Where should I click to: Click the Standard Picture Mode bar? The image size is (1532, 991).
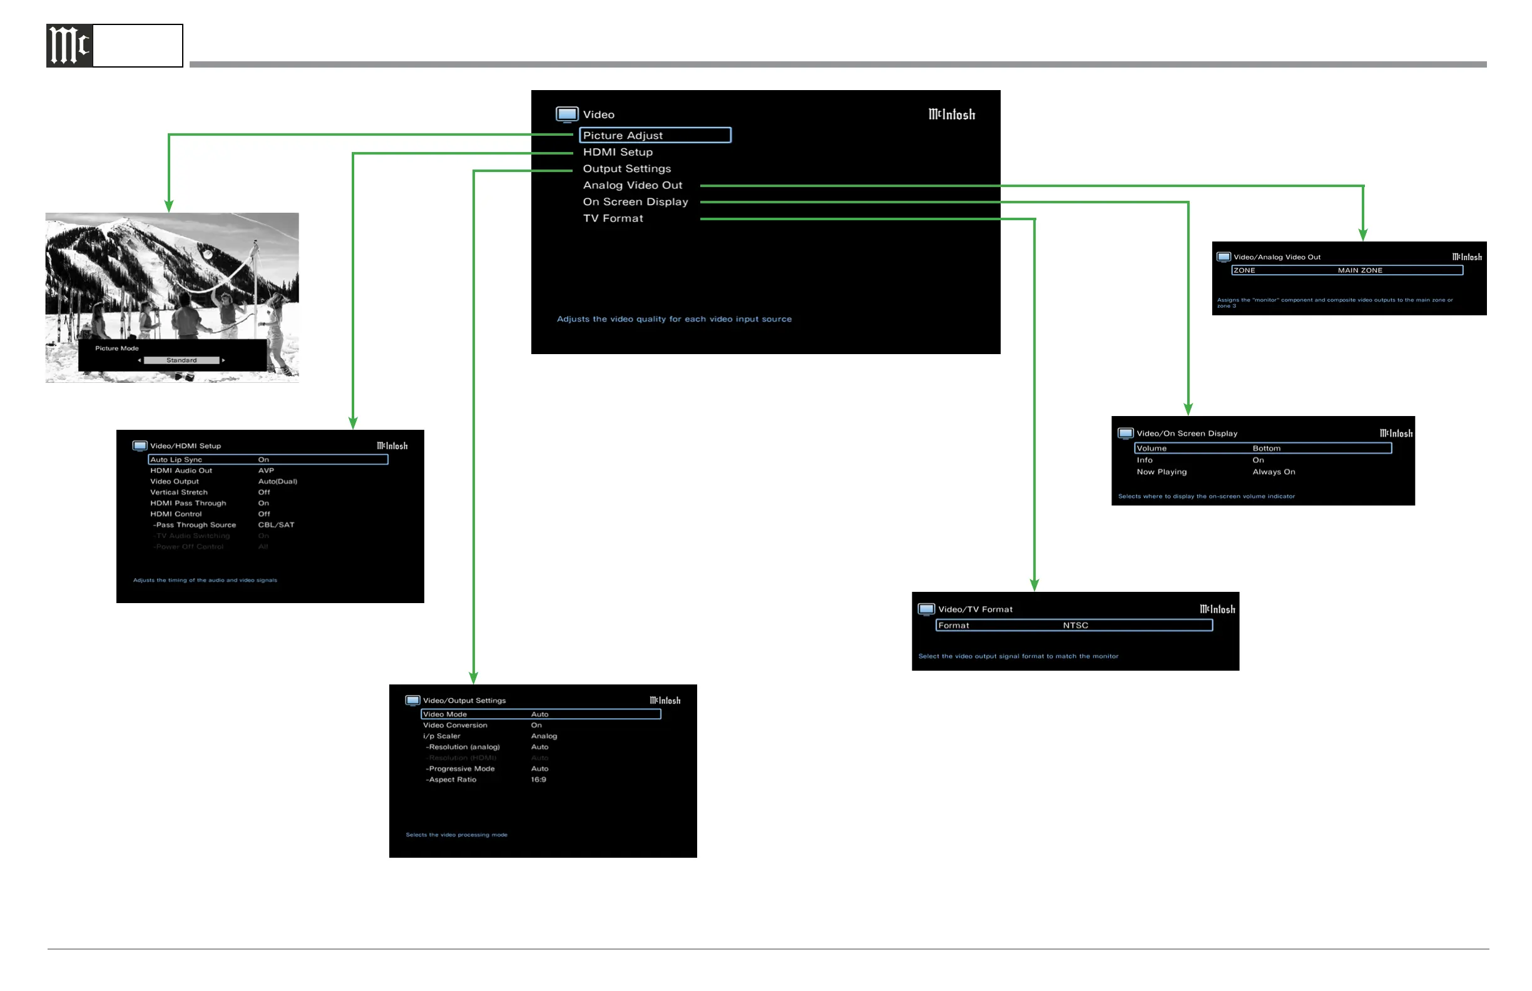181,360
